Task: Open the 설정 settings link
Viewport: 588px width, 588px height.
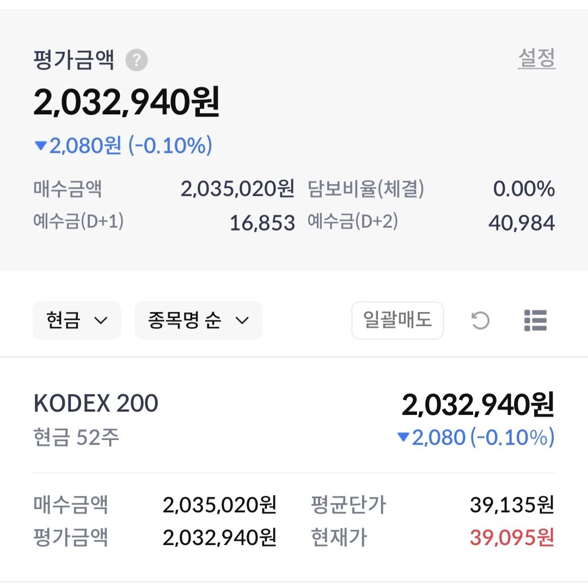Action: pyautogui.click(x=536, y=58)
